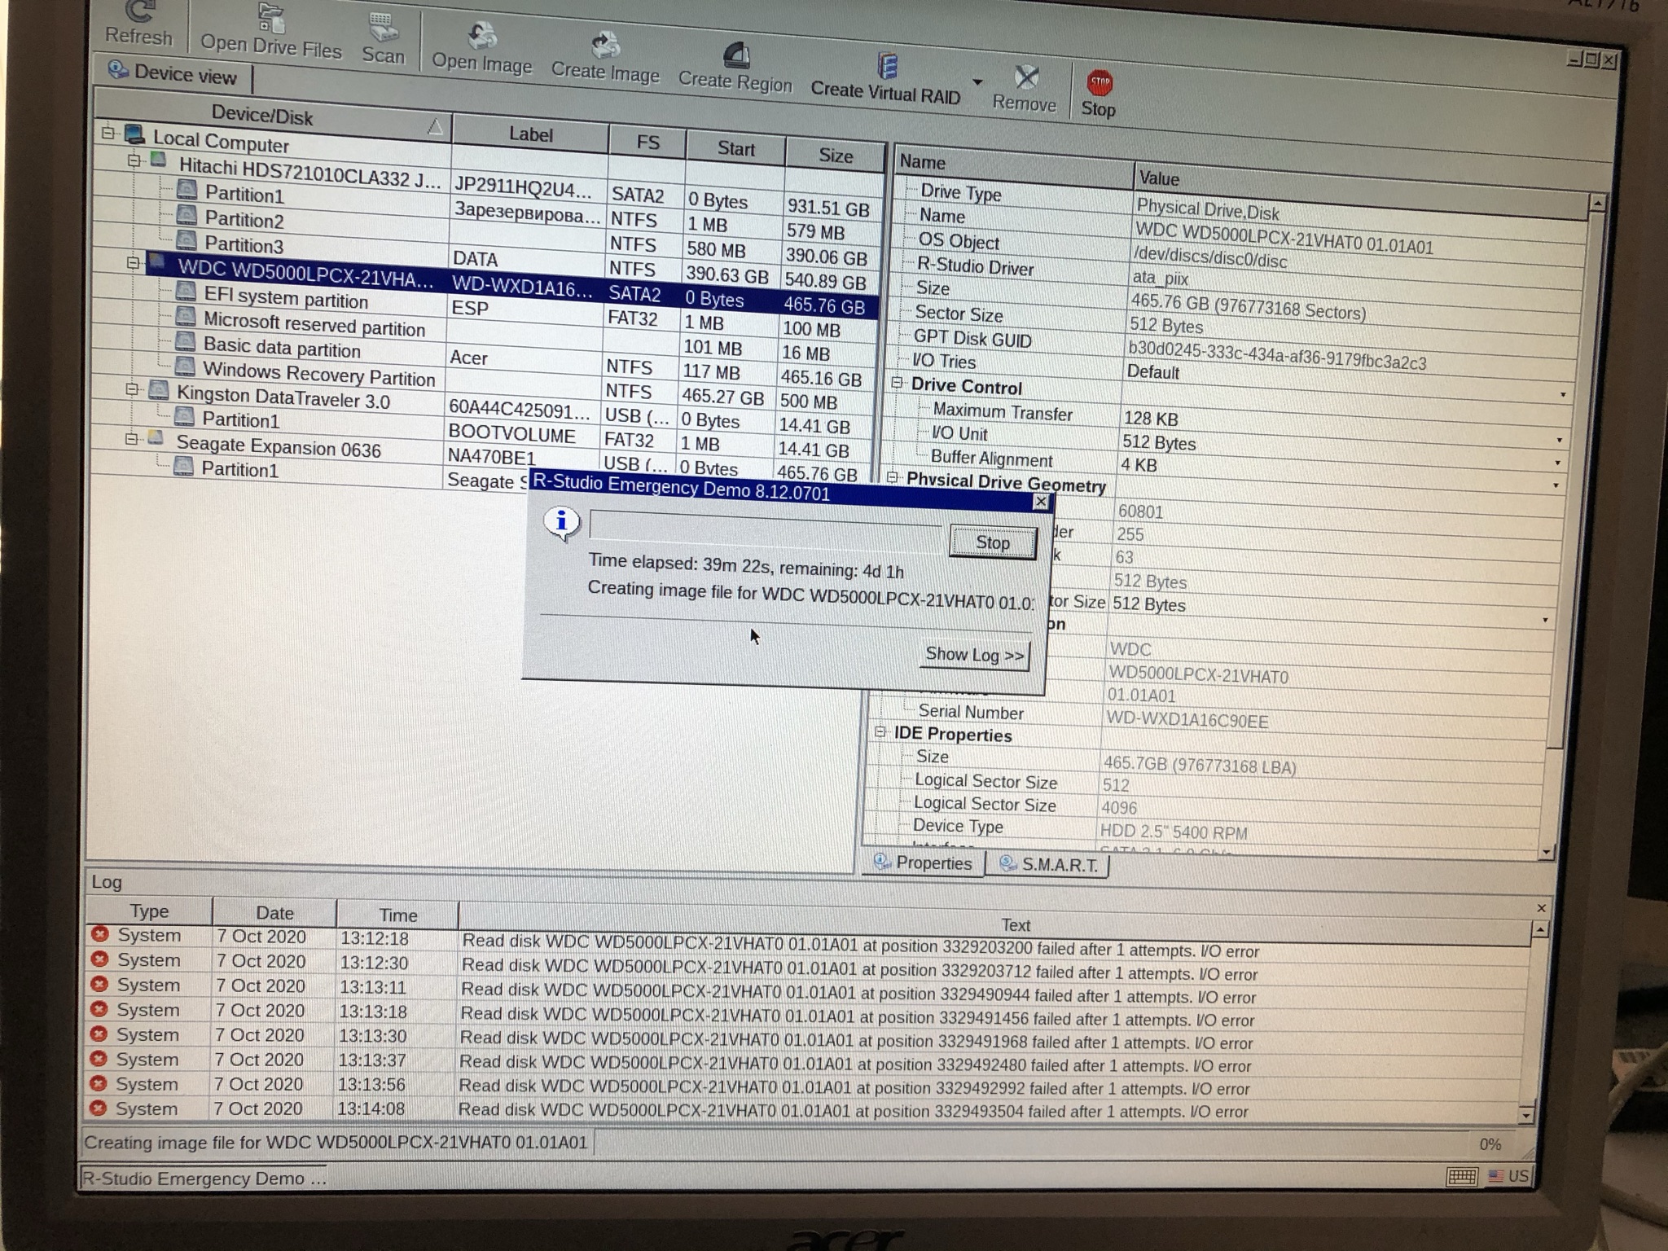
Task: Click the R-Studio Emergency Demo taskbar entry
Action: [x=204, y=1178]
